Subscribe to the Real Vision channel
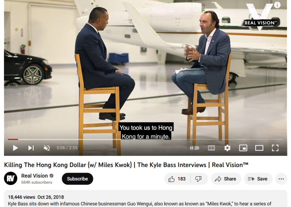The height and width of the screenshot is (207, 291). tap(77, 179)
